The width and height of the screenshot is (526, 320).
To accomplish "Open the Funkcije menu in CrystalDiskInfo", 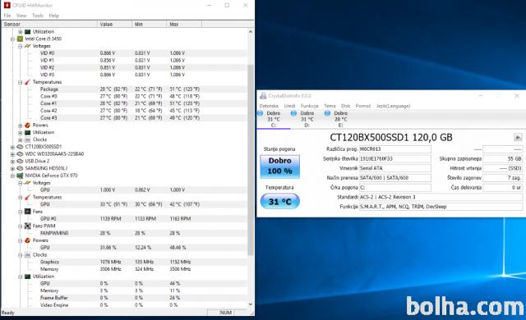I will point(309,106).
